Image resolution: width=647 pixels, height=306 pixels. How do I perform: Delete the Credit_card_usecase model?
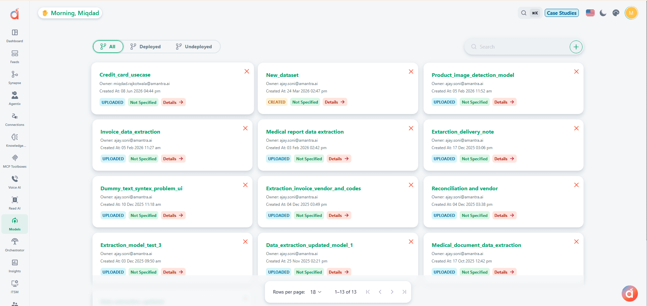pyautogui.click(x=247, y=72)
